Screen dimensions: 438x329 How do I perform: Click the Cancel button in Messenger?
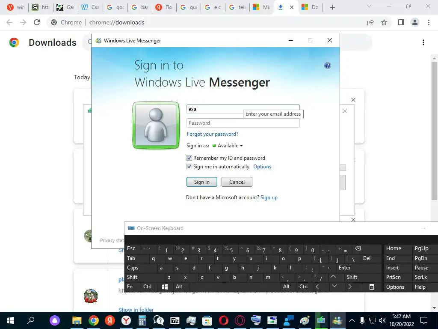[x=237, y=182]
